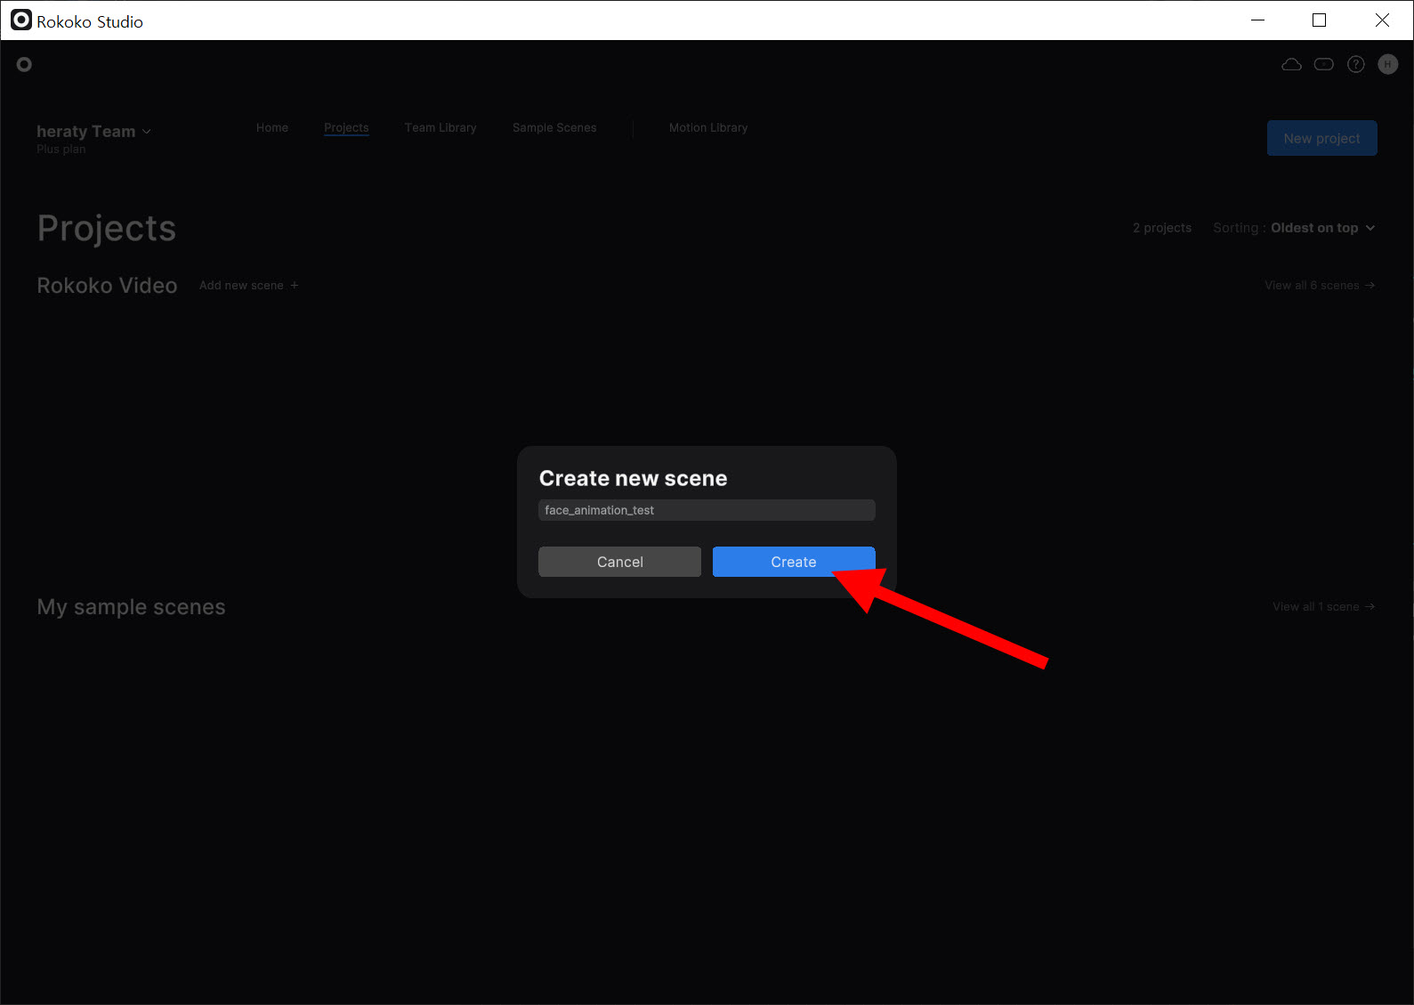Open the help question mark icon
The height and width of the screenshot is (1005, 1414).
click(x=1356, y=64)
